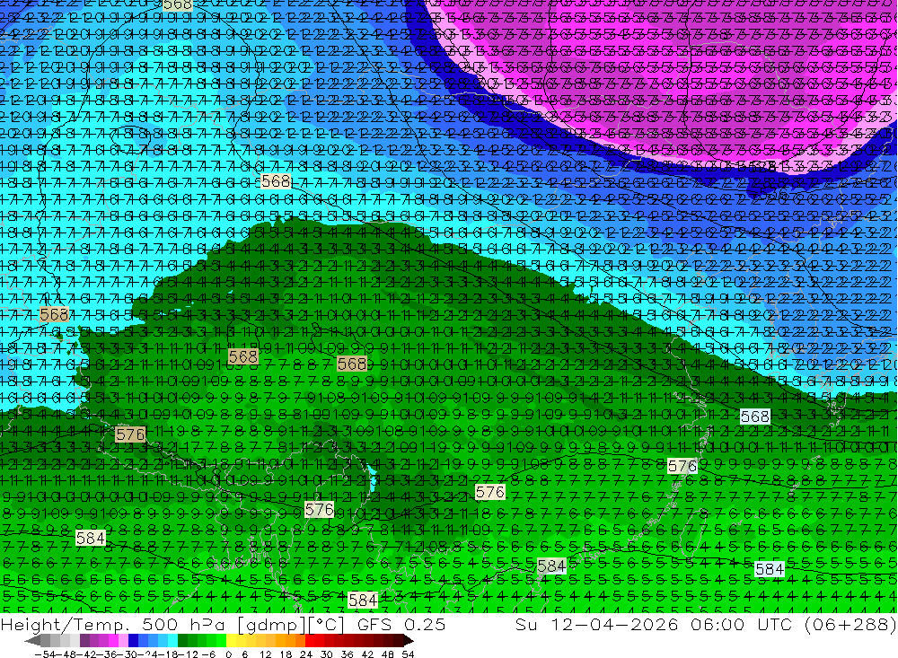Image resolution: width=898 pixels, height=658 pixels.
Task: Click the 568 label at map's top edge
Action: [178, 5]
